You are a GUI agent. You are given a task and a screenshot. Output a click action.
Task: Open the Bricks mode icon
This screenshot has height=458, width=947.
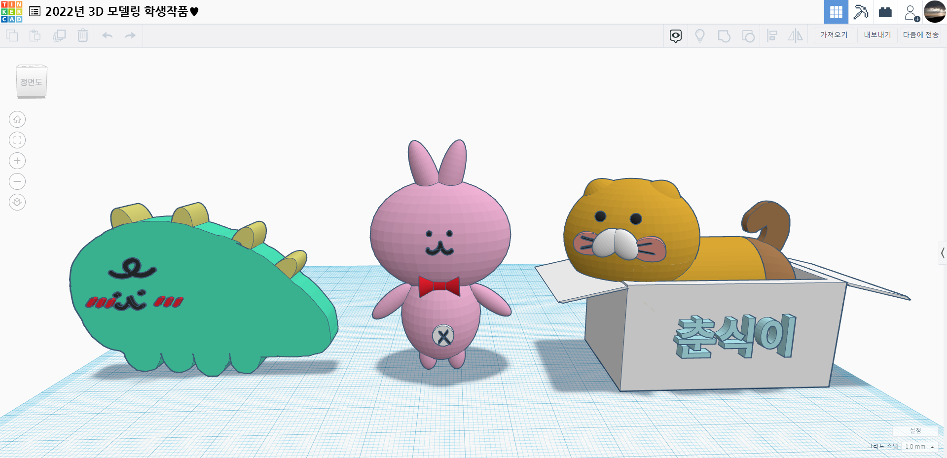pos(885,12)
